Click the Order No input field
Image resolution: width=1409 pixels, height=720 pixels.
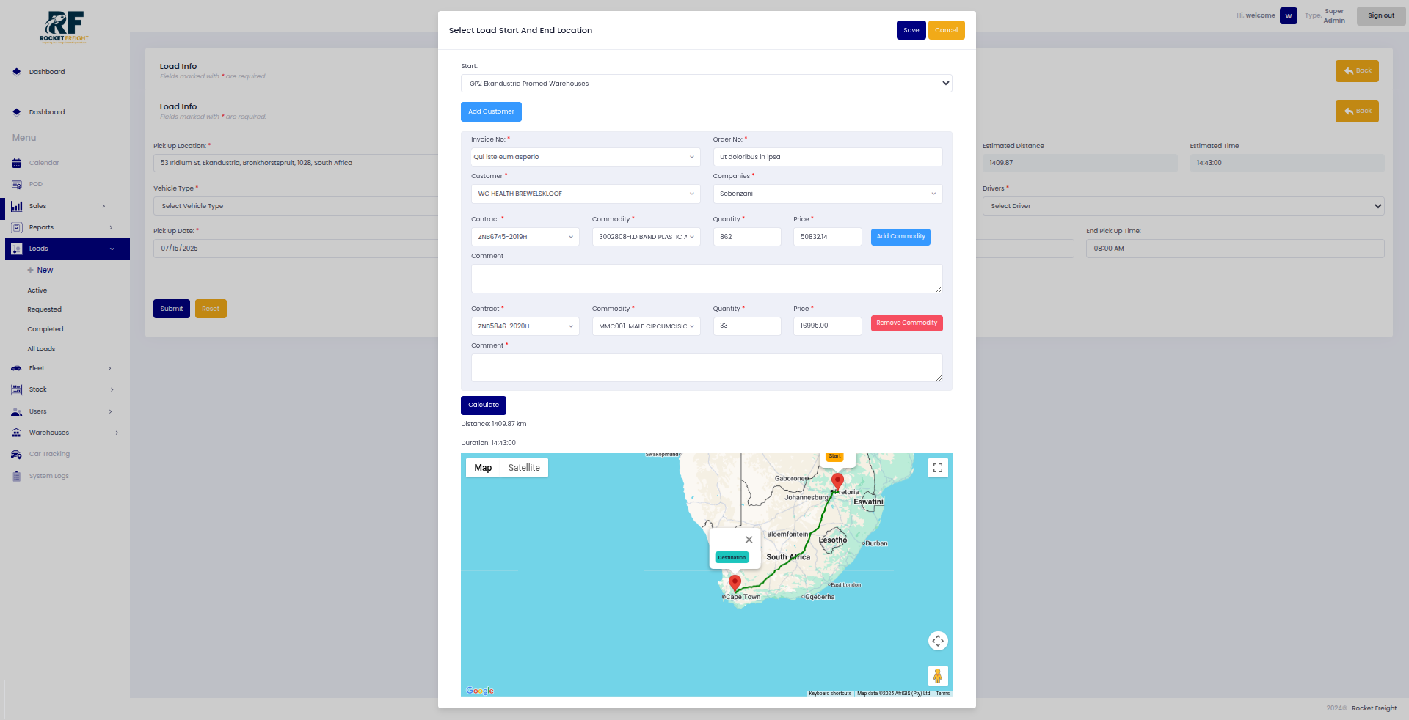827,157
